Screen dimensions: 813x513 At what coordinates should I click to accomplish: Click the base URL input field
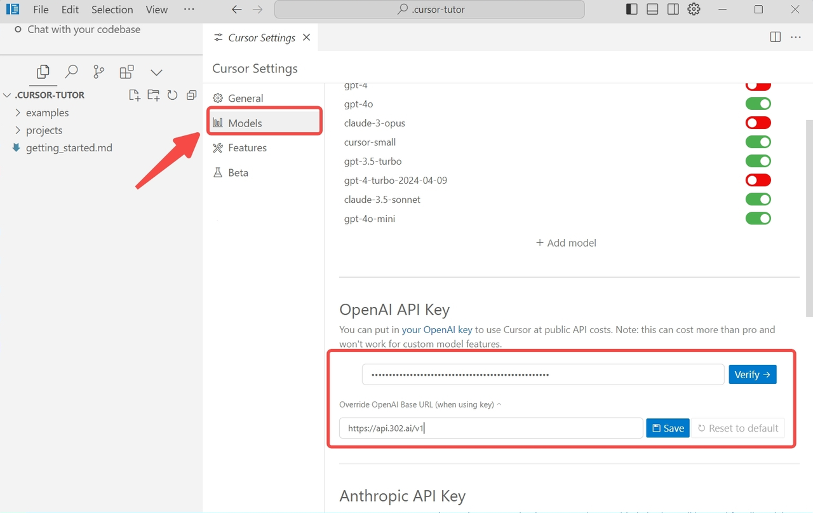(x=491, y=428)
